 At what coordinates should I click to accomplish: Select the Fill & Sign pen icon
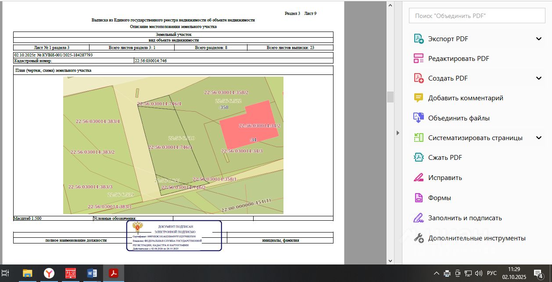(419, 218)
